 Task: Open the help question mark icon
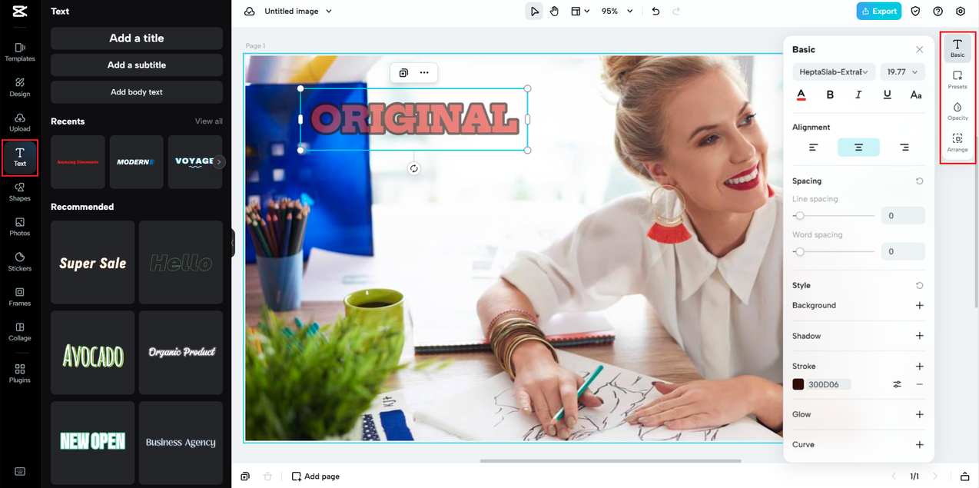pyautogui.click(x=938, y=12)
